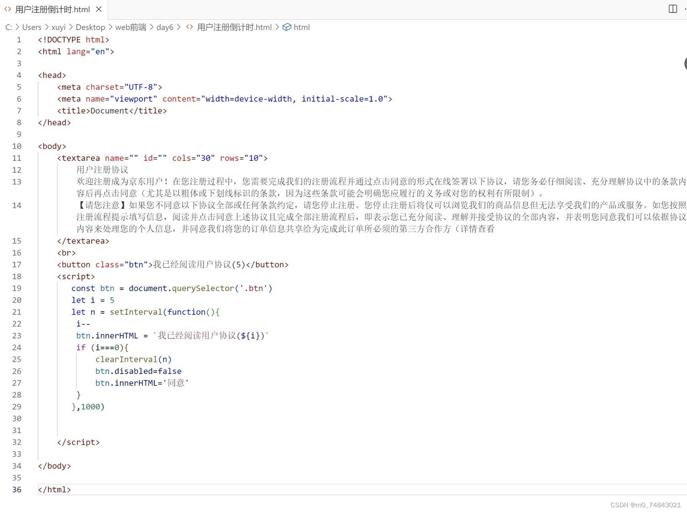This screenshot has width=687, height=512.
Task: Click the <body> opening tag
Action: pyautogui.click(x=52, y=146)
